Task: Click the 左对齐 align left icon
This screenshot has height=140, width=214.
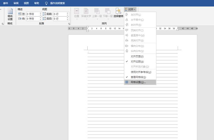Action: point(127,15)
